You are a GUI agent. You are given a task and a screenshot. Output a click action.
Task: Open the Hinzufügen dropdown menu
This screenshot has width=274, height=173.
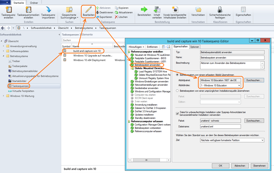click(x=136, y=47)
